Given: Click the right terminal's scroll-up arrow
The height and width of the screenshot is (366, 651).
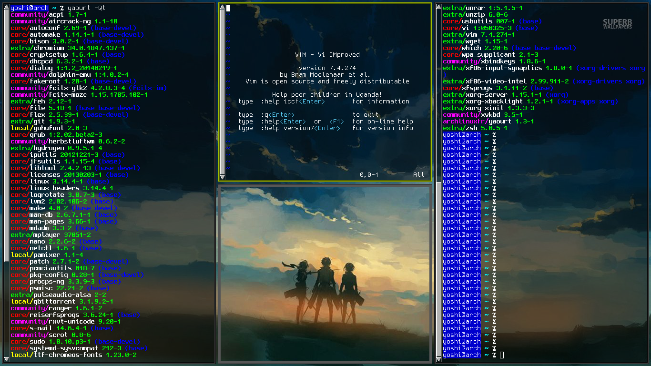Looking at the screenshot, I should tap(438, 8).
